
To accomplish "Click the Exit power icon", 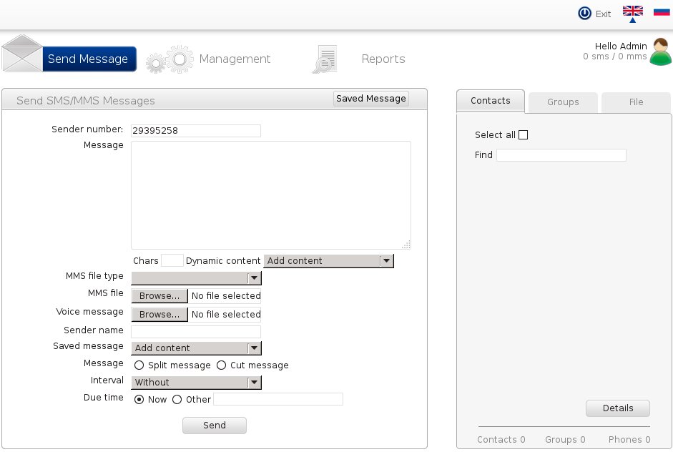I will [x=585, y=13].
